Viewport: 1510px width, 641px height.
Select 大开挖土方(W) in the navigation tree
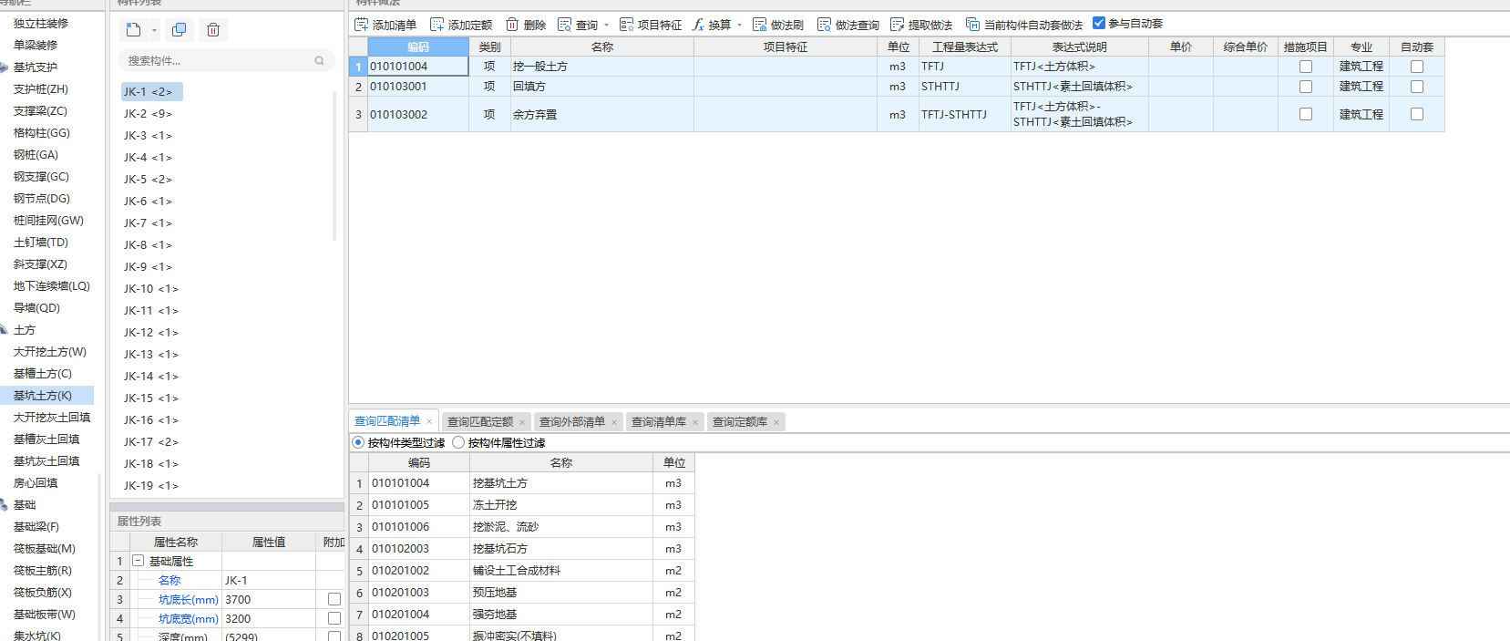[x=50, y=352]
